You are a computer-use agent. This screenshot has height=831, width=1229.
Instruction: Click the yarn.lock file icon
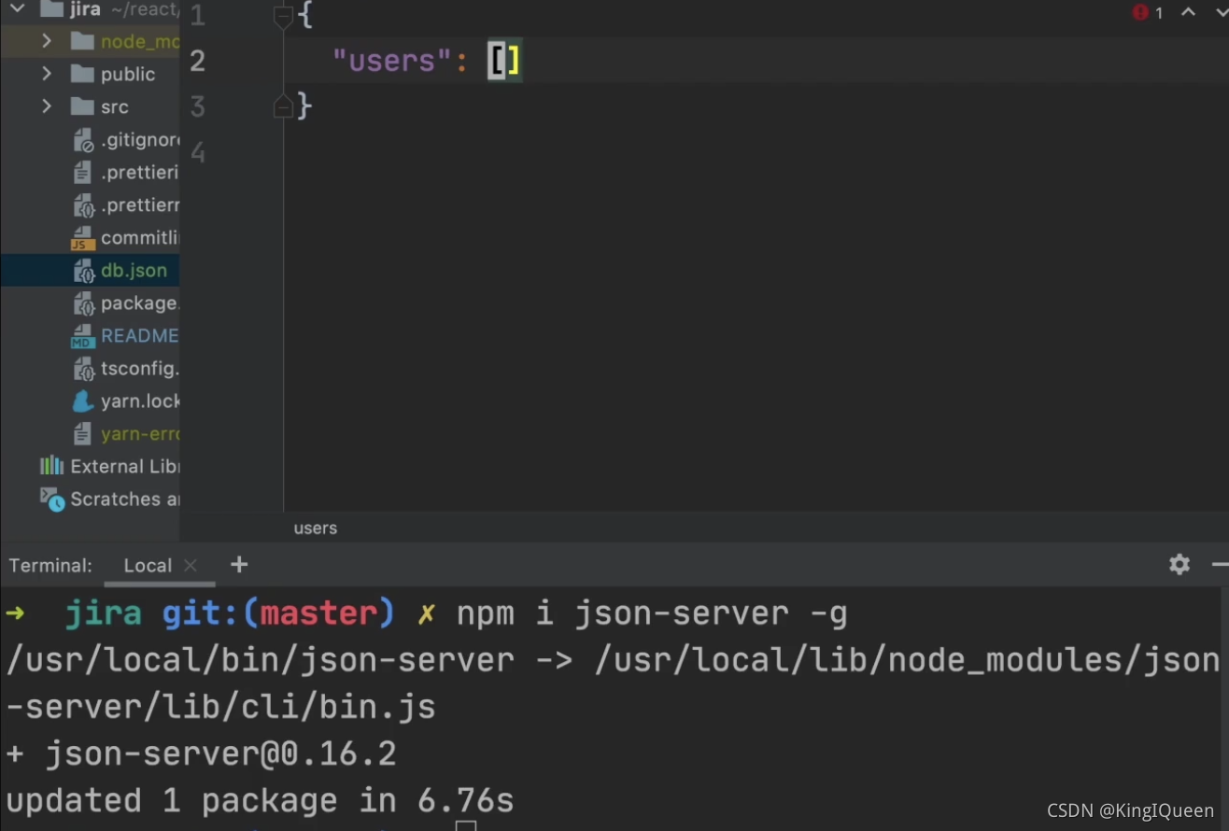click(82, 401)
